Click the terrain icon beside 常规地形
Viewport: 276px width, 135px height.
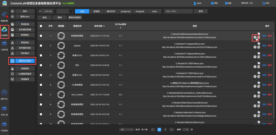coord(12,43)
